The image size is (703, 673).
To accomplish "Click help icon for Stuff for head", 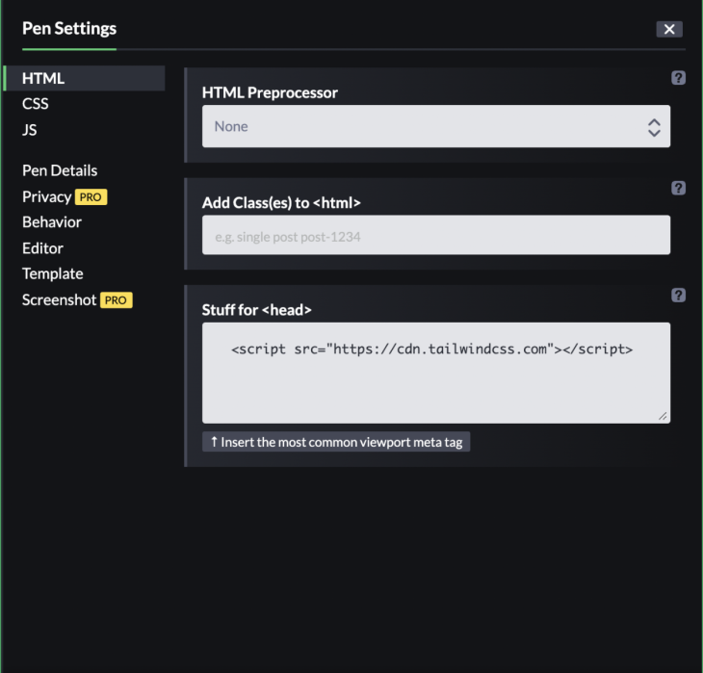I will [x=678, y=295].
